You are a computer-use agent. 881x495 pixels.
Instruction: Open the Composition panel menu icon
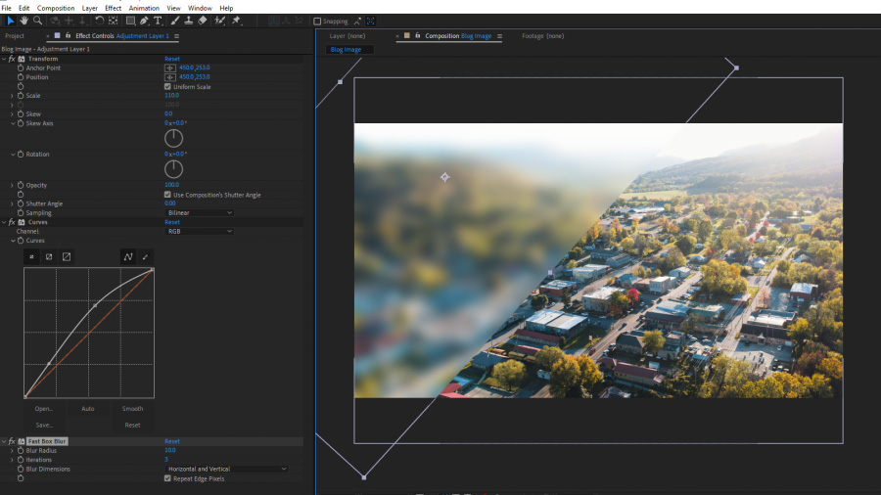(499, 36)
